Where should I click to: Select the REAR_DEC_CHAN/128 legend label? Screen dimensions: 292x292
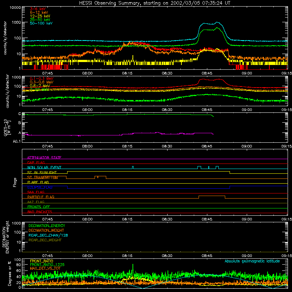(48, 235)
